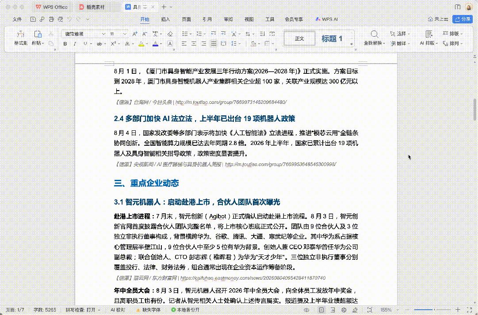Open the 文件 menu
Image resolution: width=478 pixels, height=315 pixels.
(17, 19)
